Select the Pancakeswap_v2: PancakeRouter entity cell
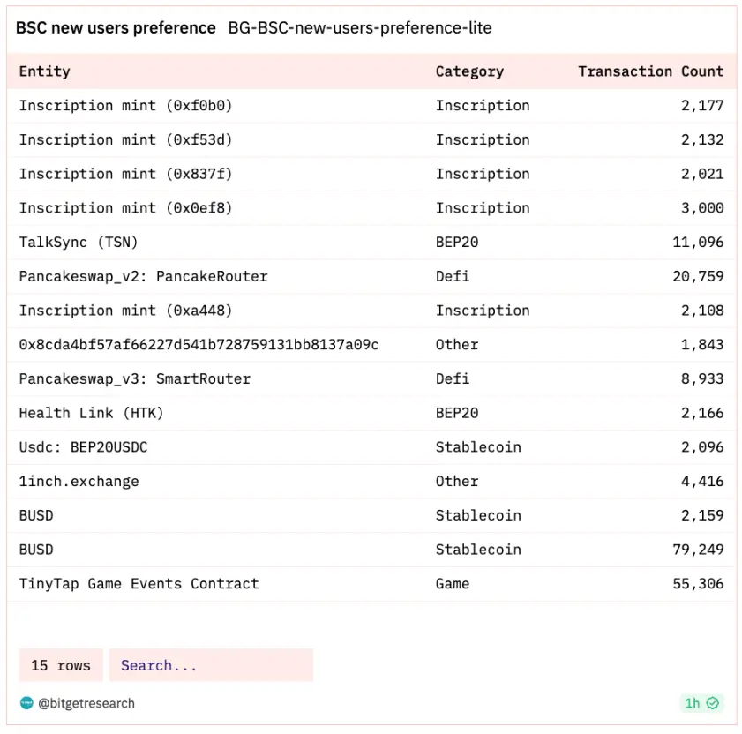 pos(143,276)
